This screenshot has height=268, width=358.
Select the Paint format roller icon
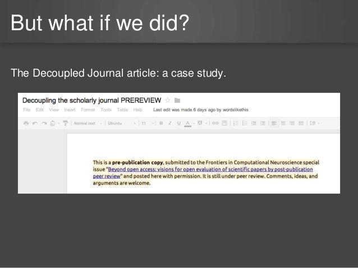pyautogui.click(x=65, y=123)
